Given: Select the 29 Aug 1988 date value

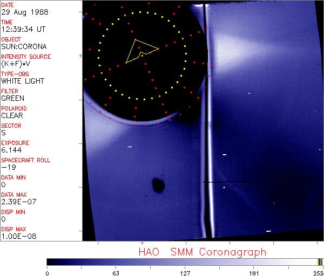Looking at the screenshot, I should click(x=20, y=12).
